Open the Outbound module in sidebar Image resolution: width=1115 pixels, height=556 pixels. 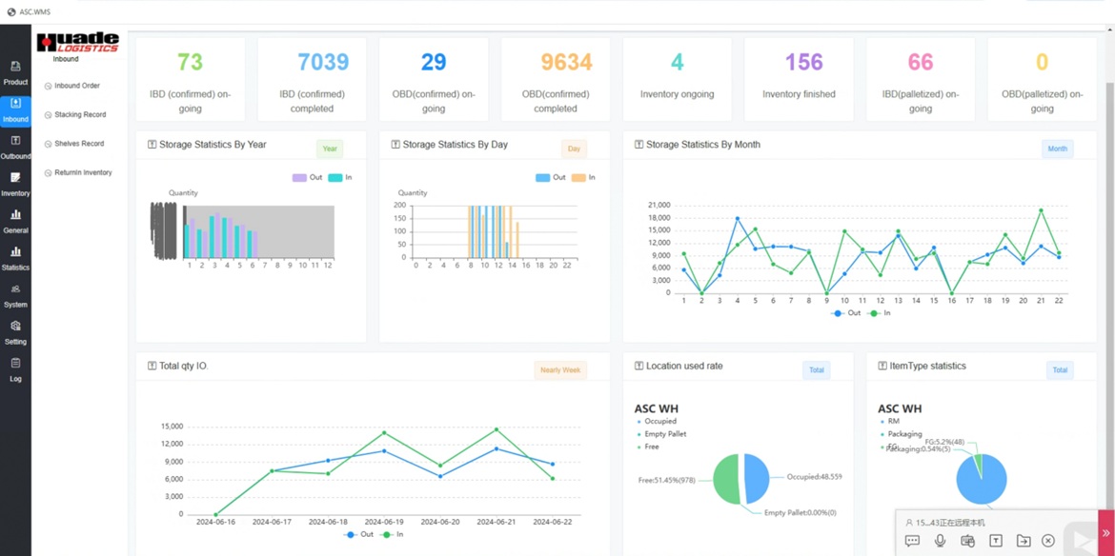click(15, 149)
